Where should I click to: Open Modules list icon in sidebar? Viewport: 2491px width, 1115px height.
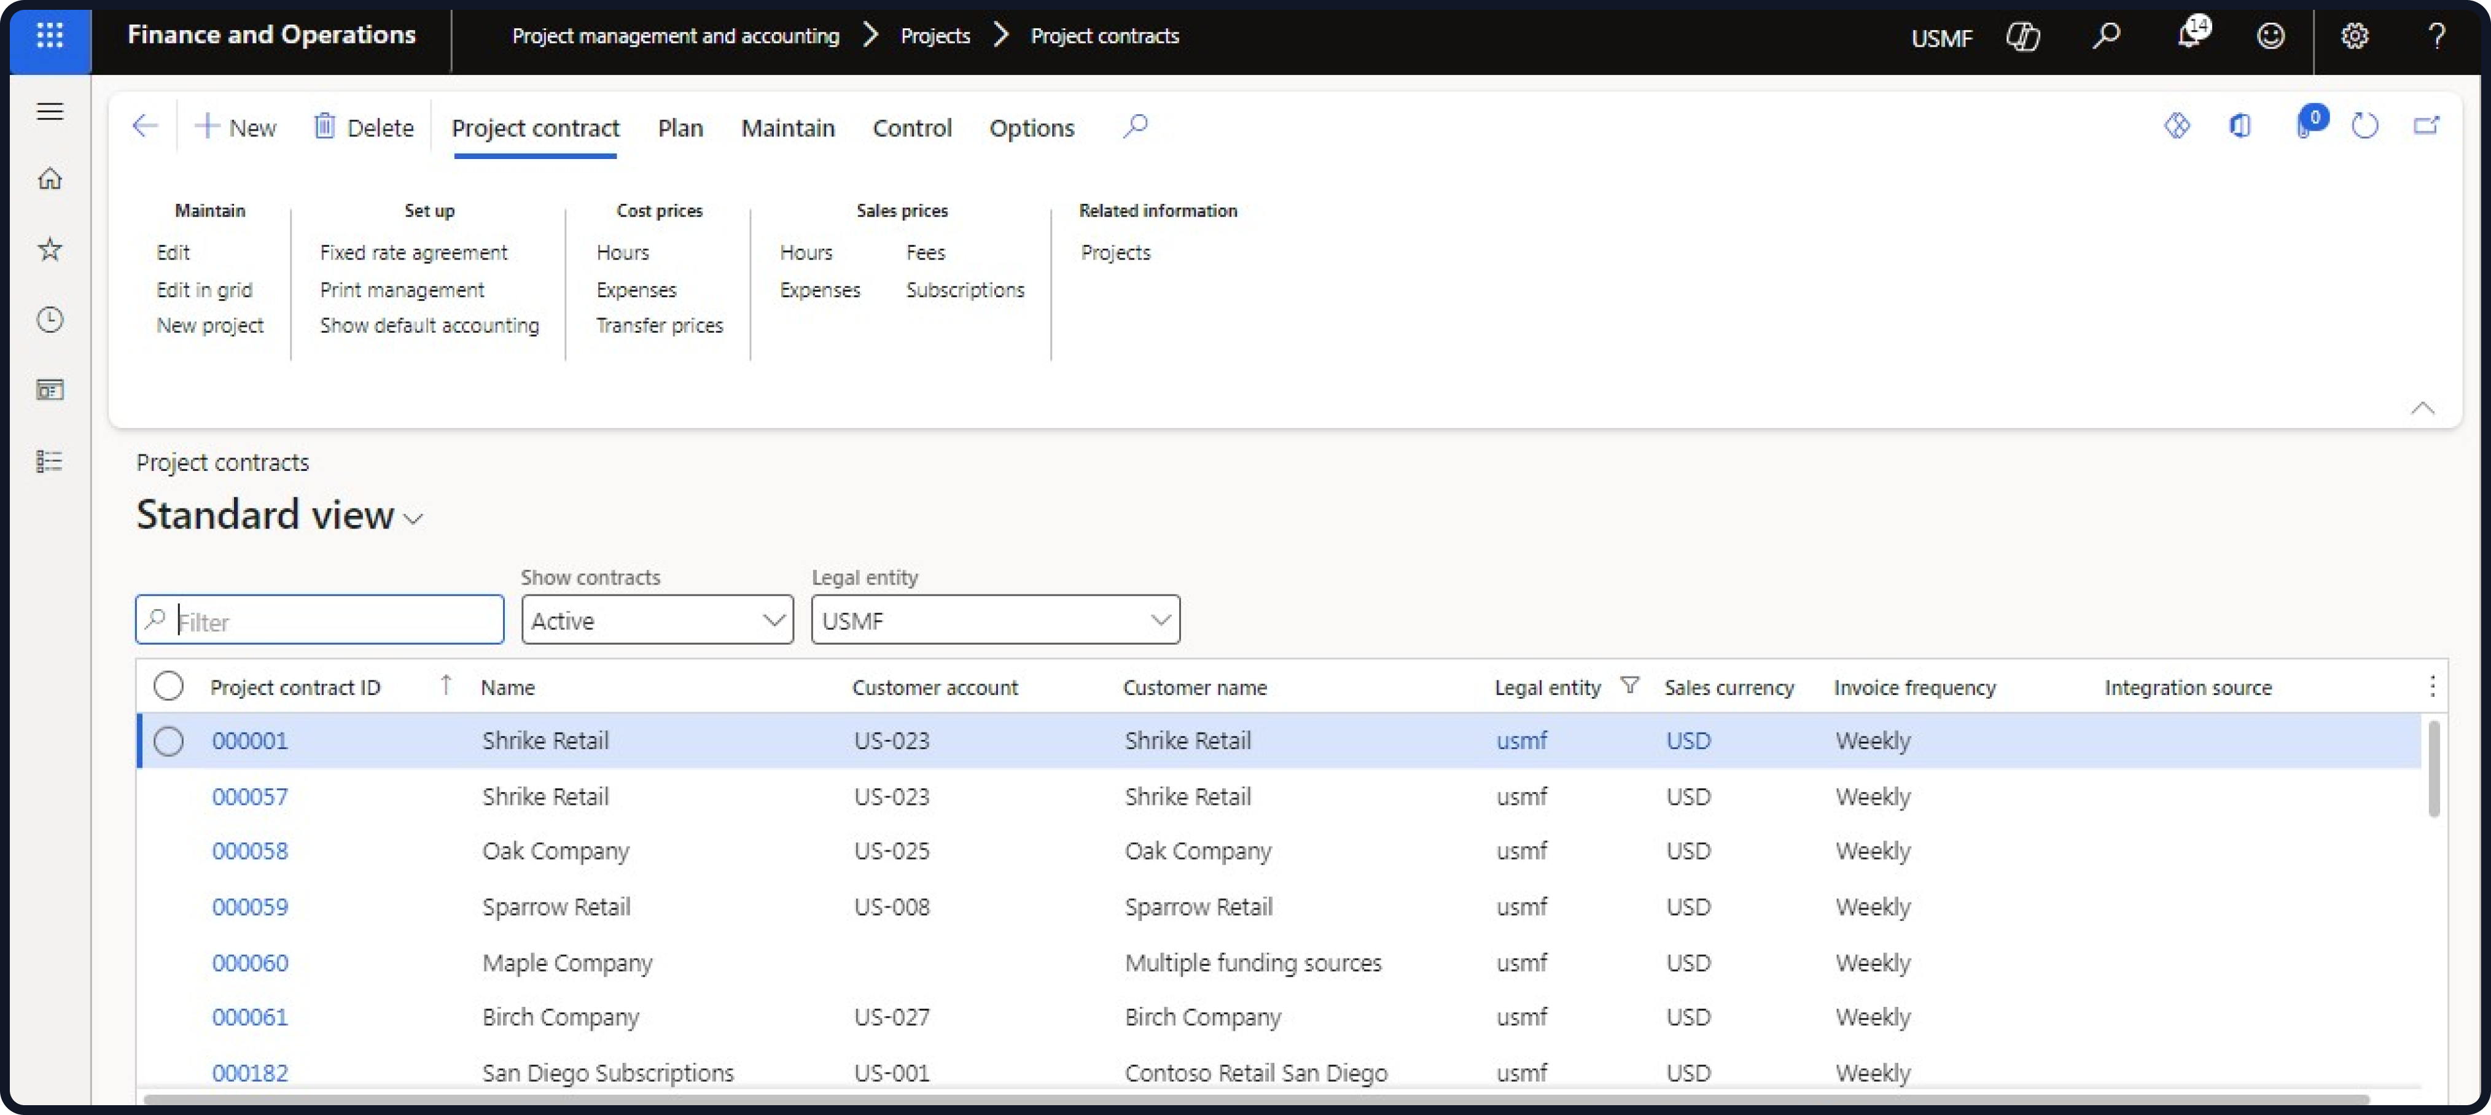click(x=49, y=461)
